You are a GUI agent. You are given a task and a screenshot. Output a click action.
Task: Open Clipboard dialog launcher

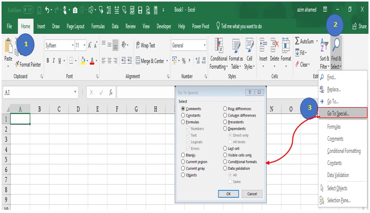pyautogui.click(x=42, y=76)
